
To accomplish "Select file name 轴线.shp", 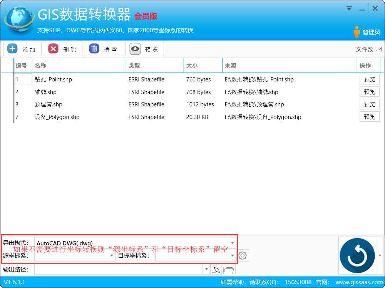I will (45, 92).
